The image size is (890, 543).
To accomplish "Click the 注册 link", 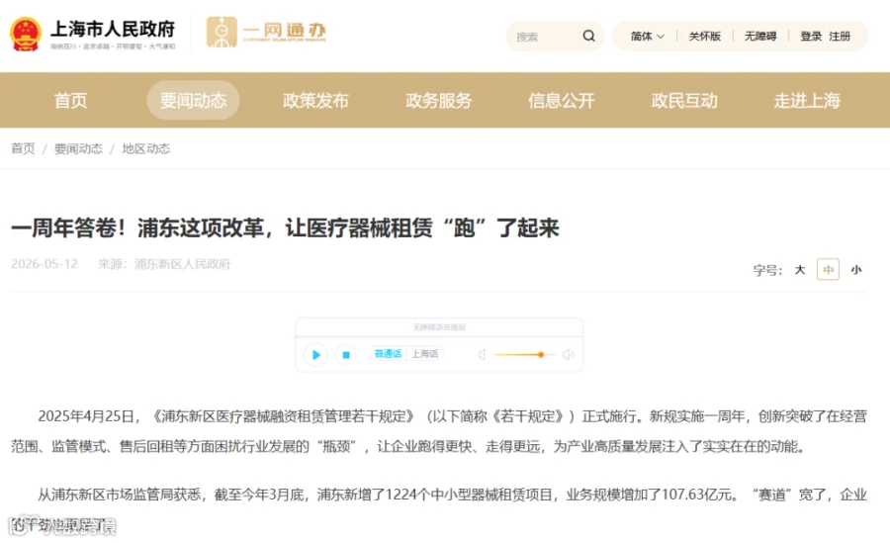I will 840,37.
